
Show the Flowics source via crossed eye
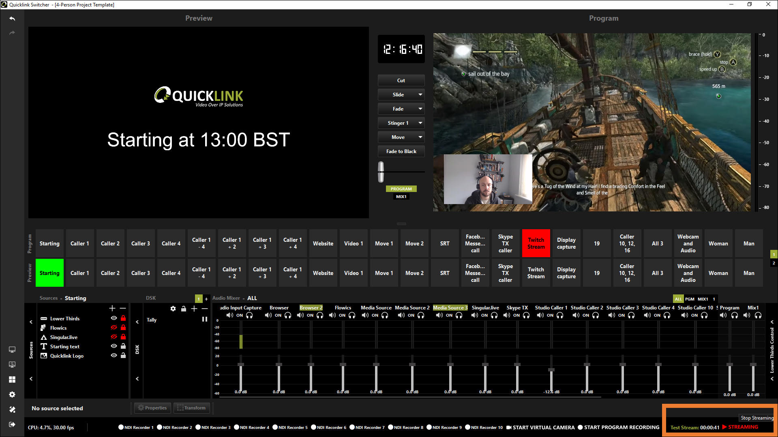pyautogui.click(x=114, y=328)
